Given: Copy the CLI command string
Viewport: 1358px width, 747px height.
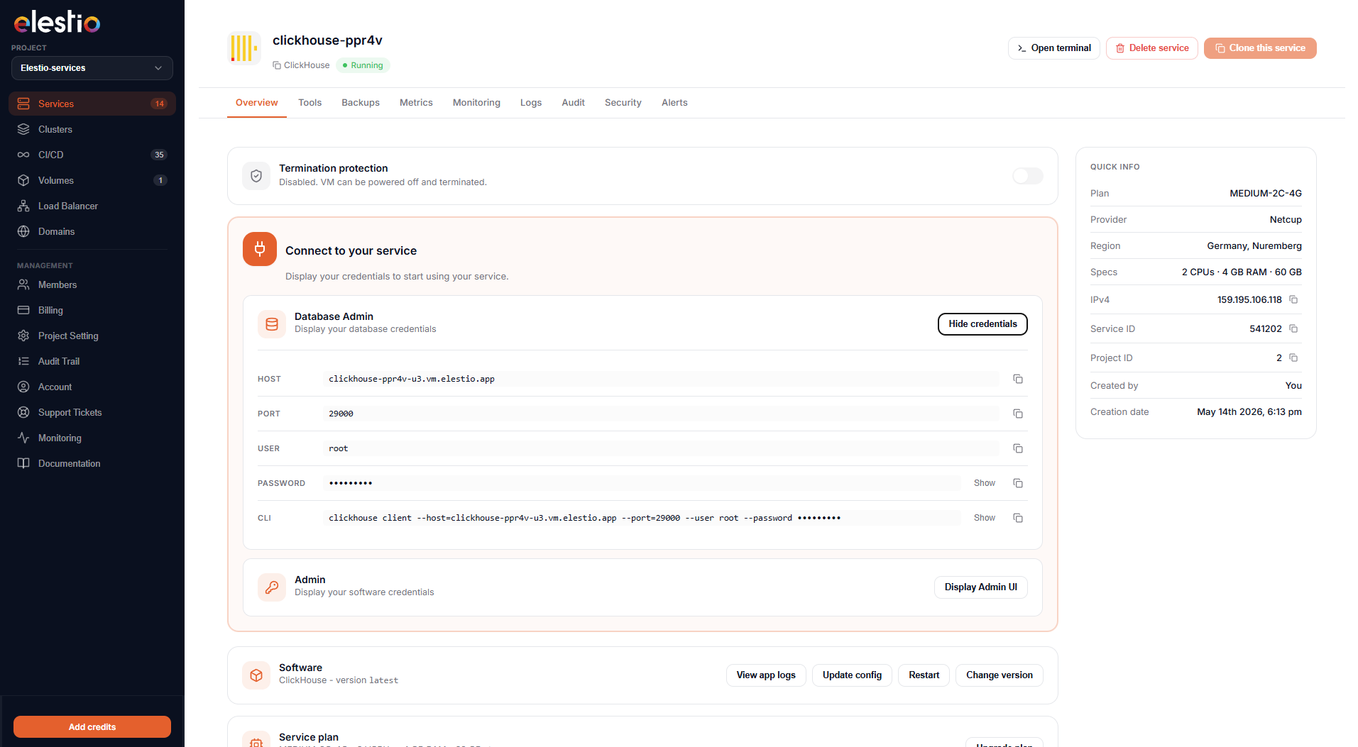Looking at the screenshot, I should click(1018, 518).
